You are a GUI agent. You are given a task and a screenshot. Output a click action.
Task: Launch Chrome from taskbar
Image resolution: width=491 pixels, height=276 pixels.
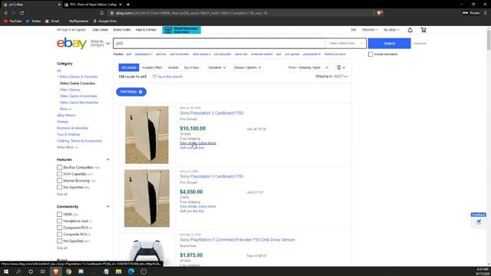68,271
